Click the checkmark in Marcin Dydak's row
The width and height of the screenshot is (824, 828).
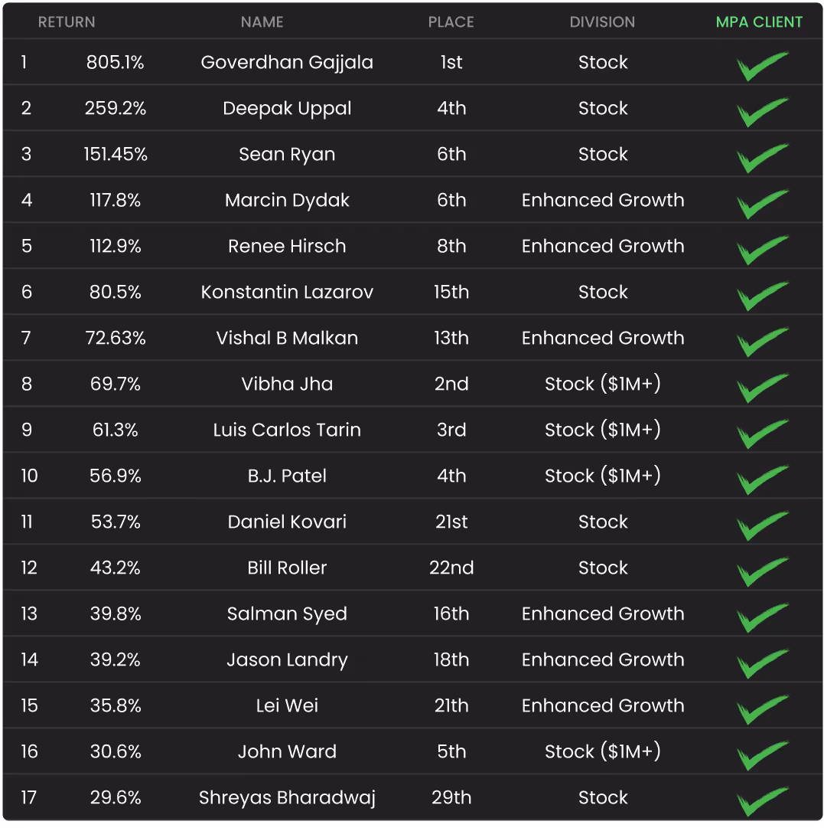point(761,204)
